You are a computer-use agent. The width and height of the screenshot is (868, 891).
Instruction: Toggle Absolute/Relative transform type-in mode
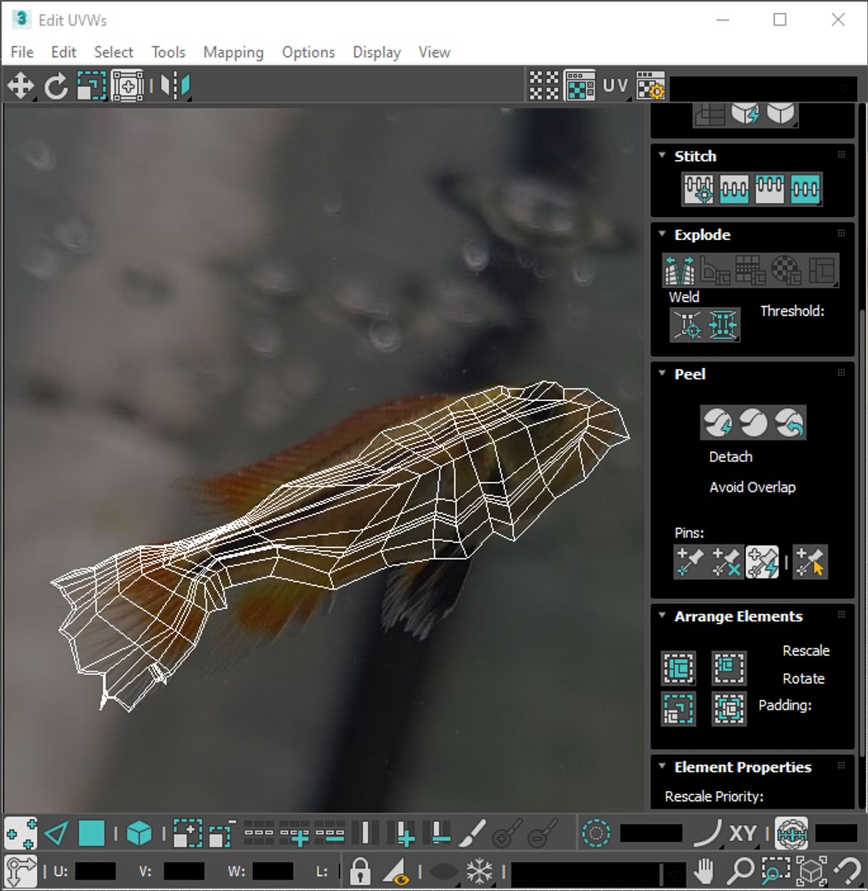pyautogui.click(x=21, y=870)
